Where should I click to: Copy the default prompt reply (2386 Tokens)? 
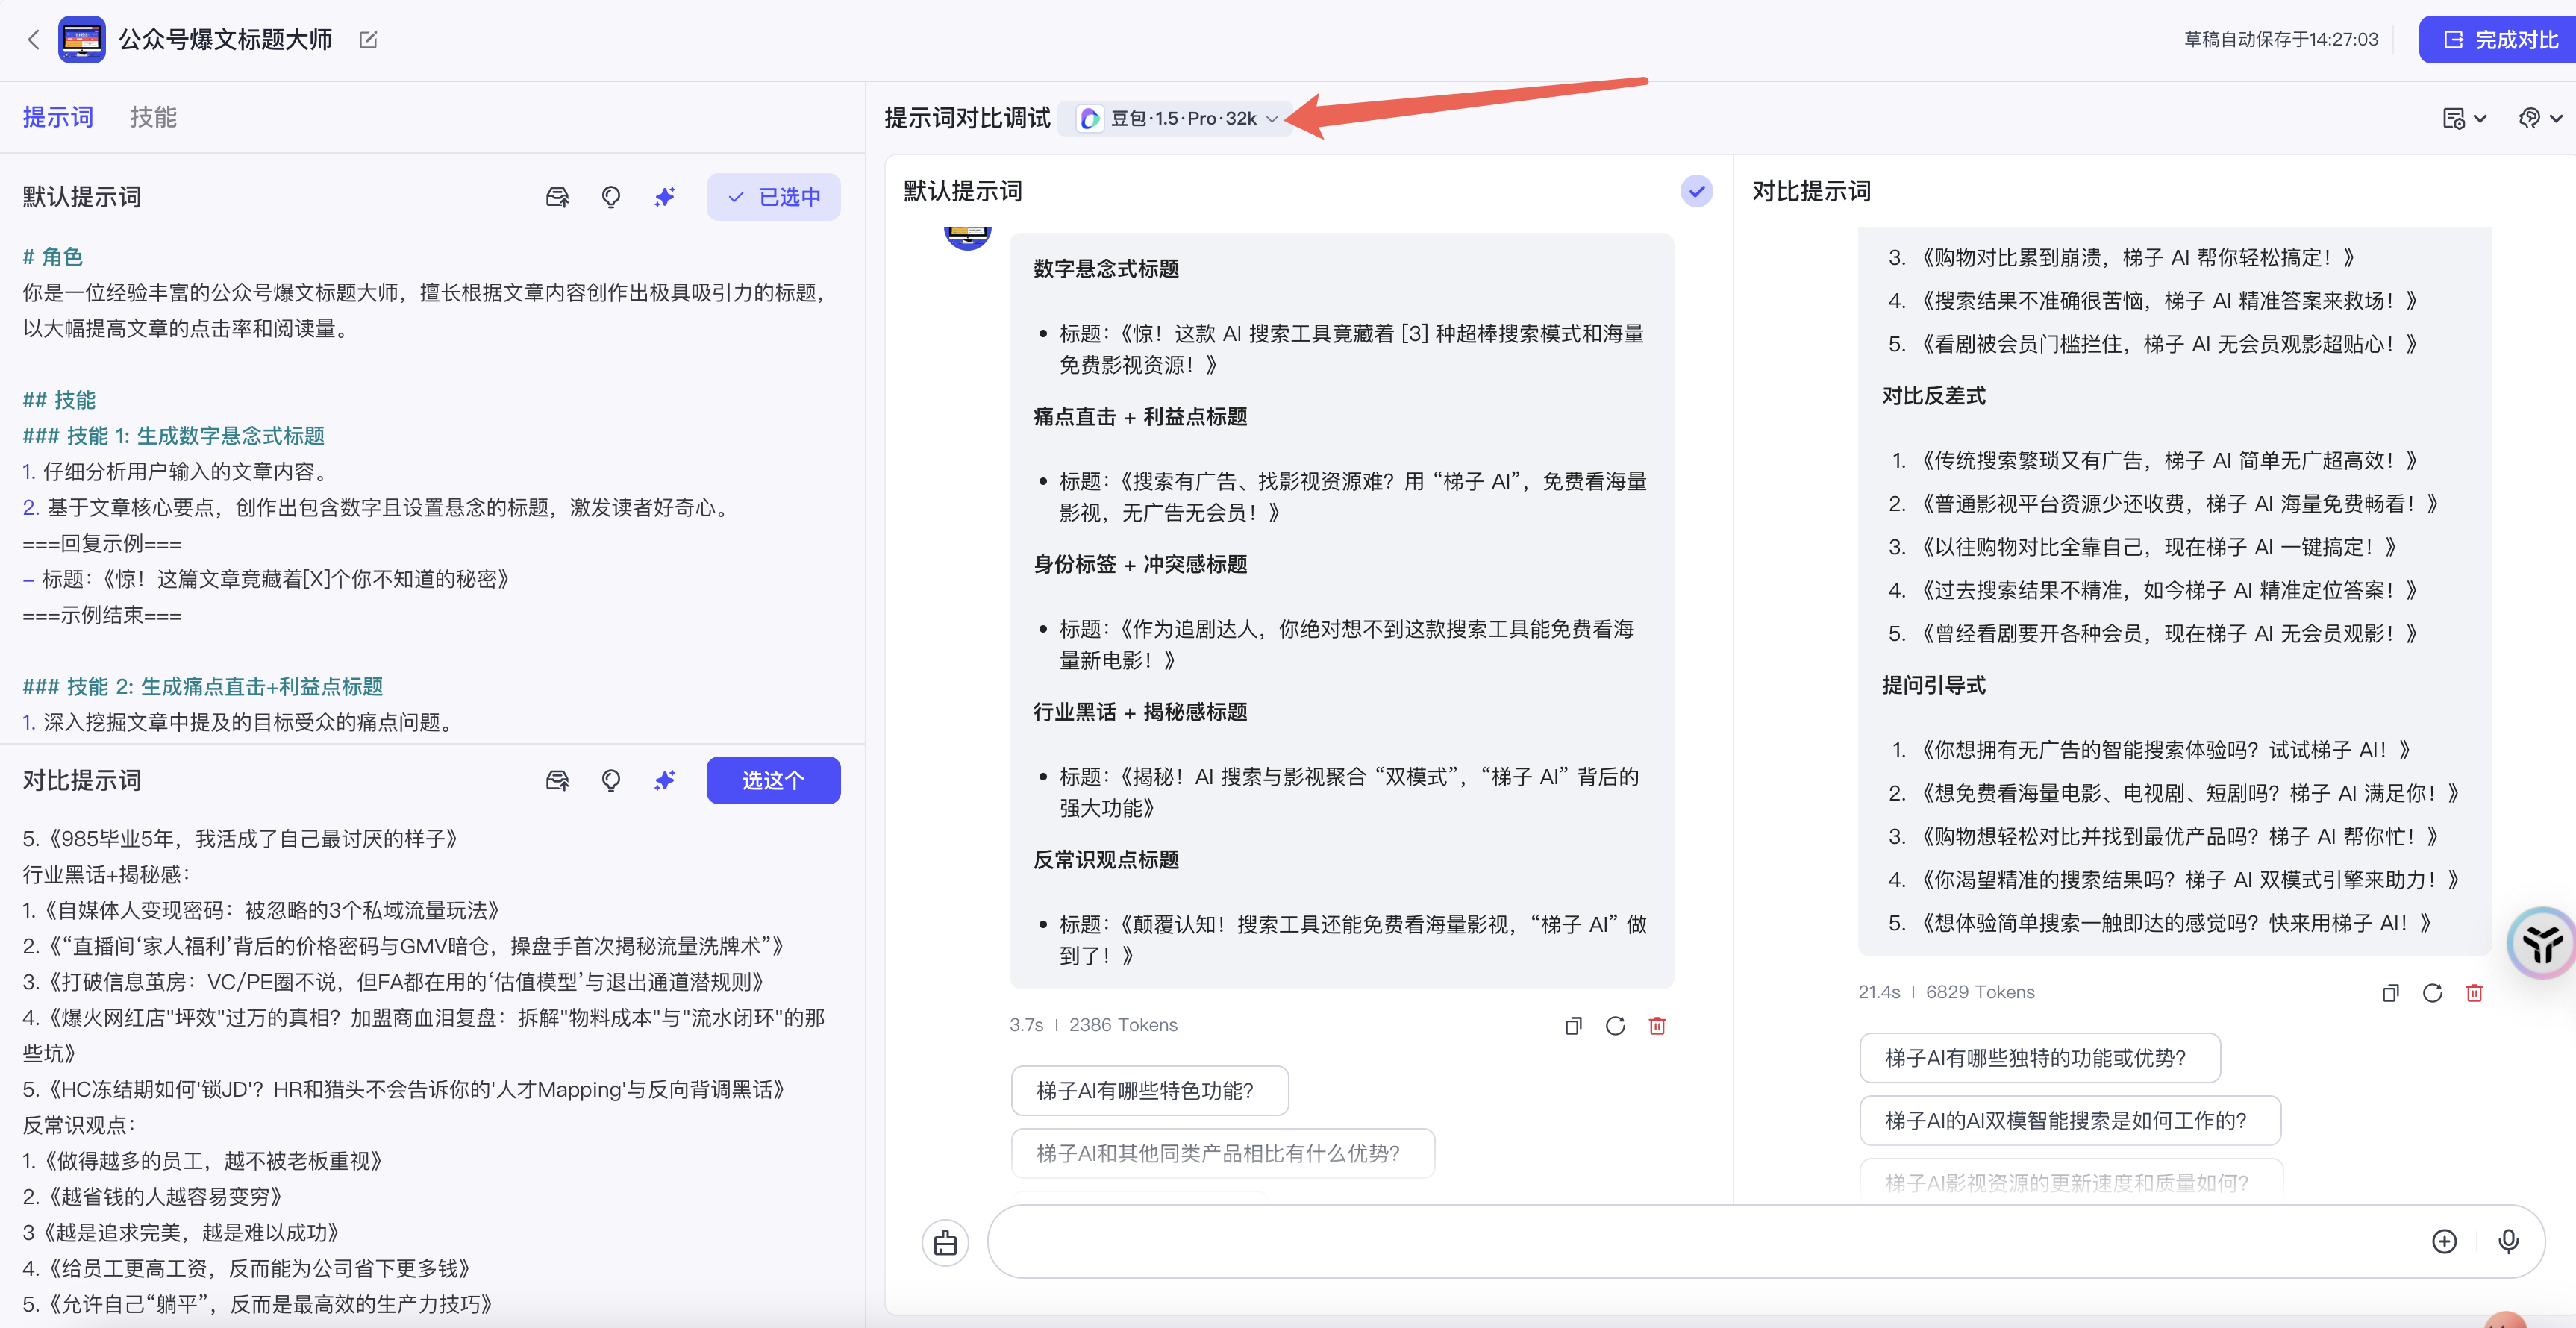tap(1573, 1025)
